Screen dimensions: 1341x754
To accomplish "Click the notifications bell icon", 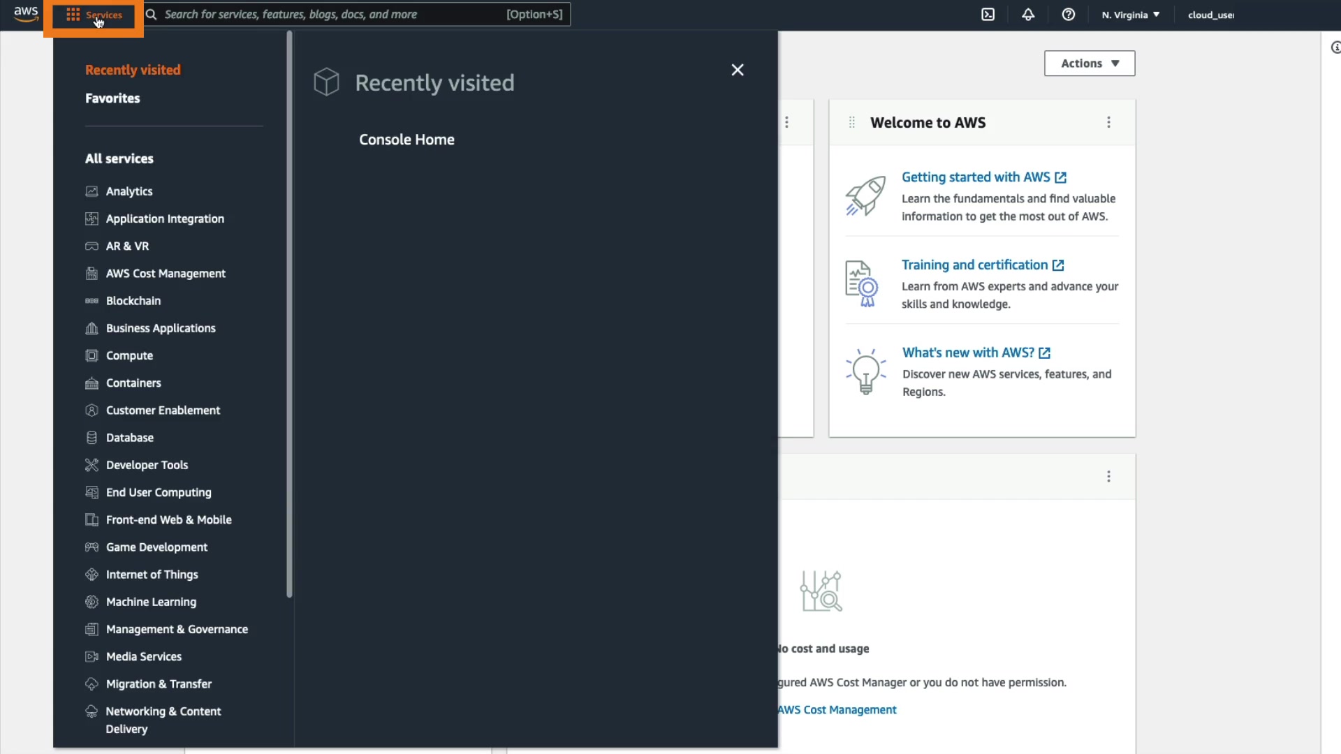I will coord(1028,15).
